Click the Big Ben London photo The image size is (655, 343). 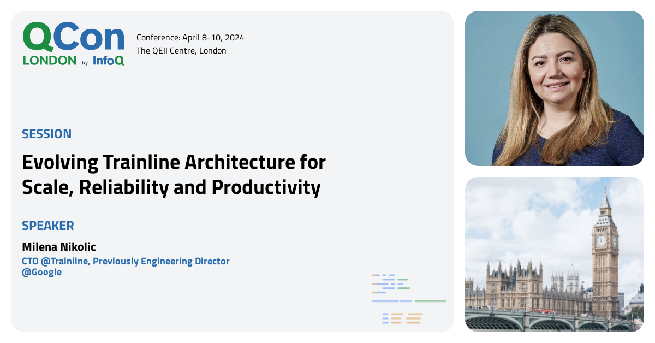tap(555, 255)
